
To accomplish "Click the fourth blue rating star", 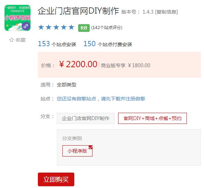I will click(64, 27).
